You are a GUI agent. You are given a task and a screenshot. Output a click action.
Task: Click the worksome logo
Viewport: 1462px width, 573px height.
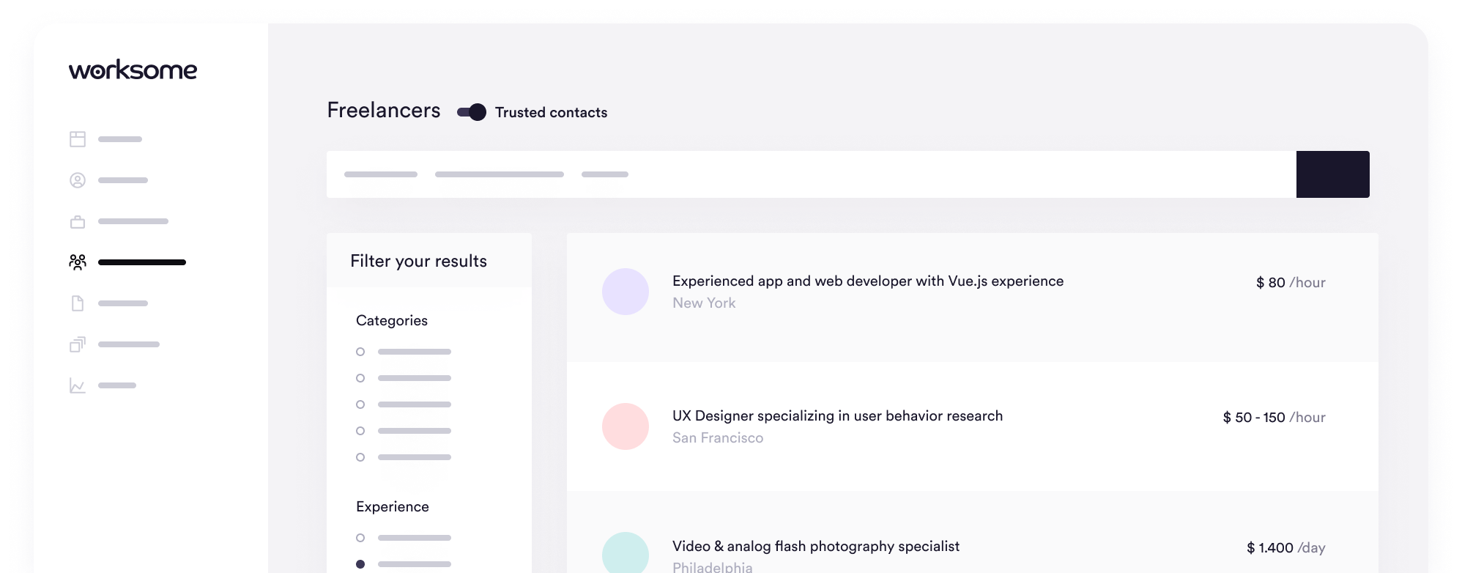(x=133, y=70)
